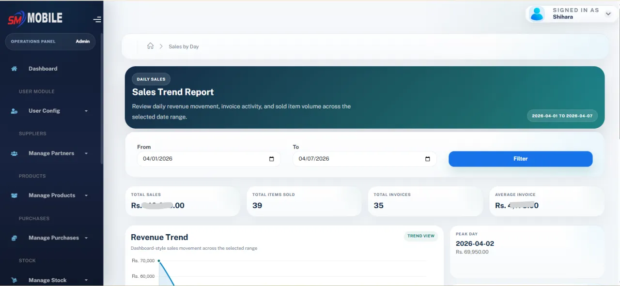Open the Dashboard menu item
Viewport: 620px width, 286px height.
click(43, 69)
